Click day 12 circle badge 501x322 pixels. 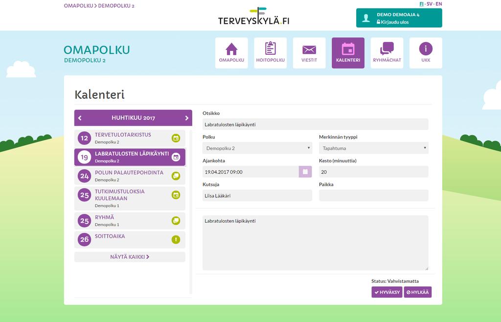pos(84,138)
